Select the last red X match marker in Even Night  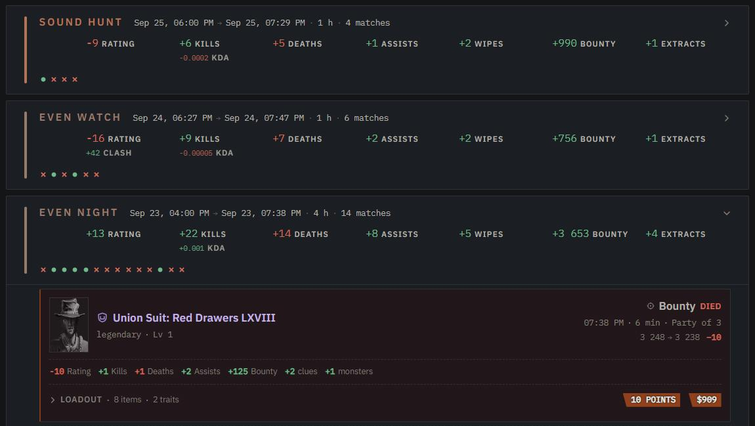click(x=182, y=270)
